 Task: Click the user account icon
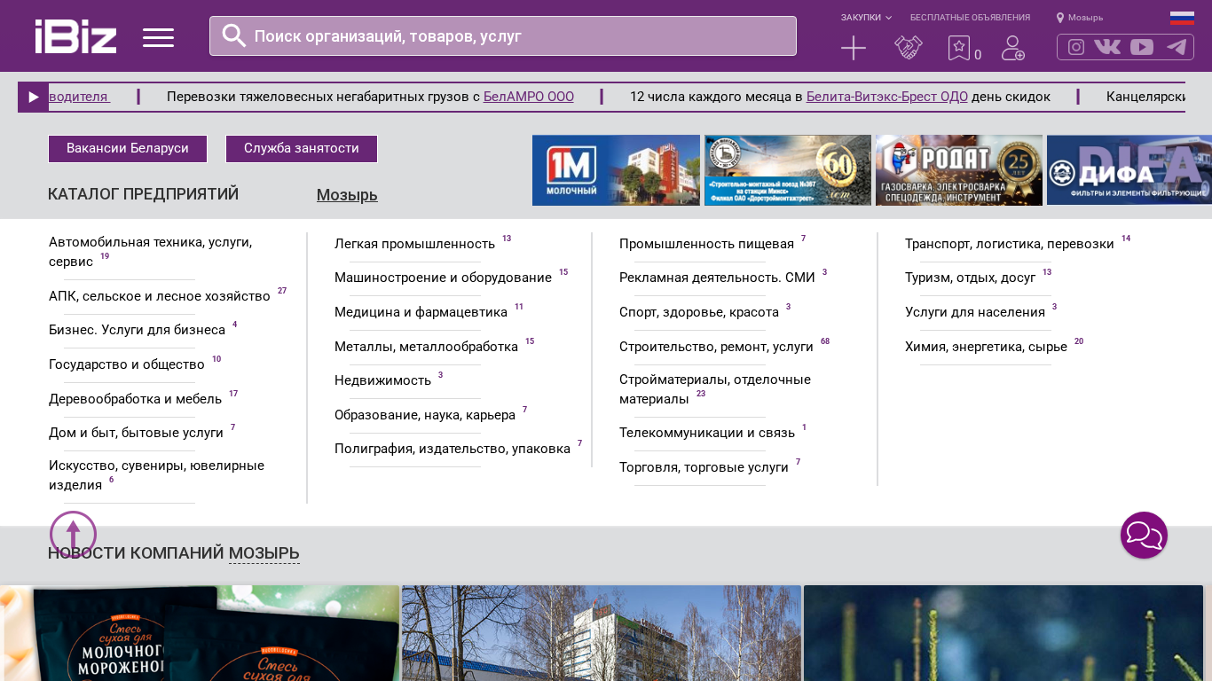[1012, 48]
